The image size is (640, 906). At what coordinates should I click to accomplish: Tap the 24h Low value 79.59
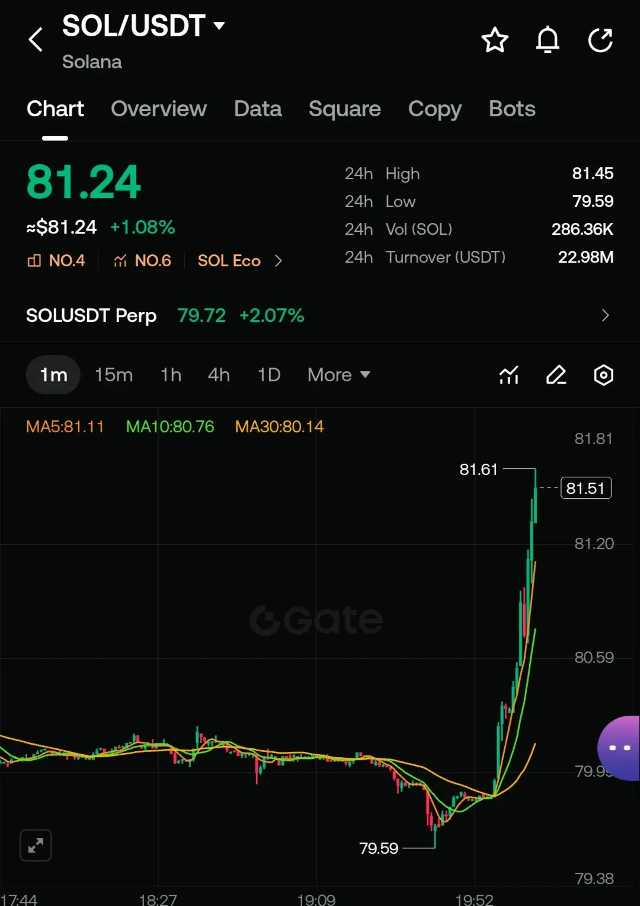click(x=593, y=202)
